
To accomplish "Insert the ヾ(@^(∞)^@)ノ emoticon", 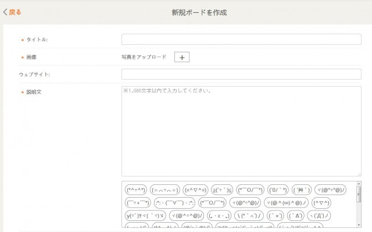I will (x=286, y=202).
